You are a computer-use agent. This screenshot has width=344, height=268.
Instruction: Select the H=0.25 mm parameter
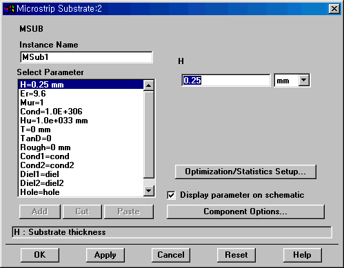[81, 85]
